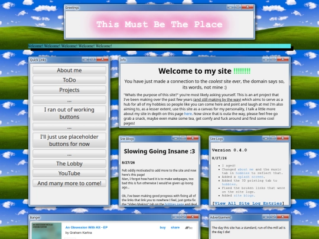Image resolution: width=319 pixels, height=239 pixels.
Task: Close the Info window
Action: (x=282, y=59)
